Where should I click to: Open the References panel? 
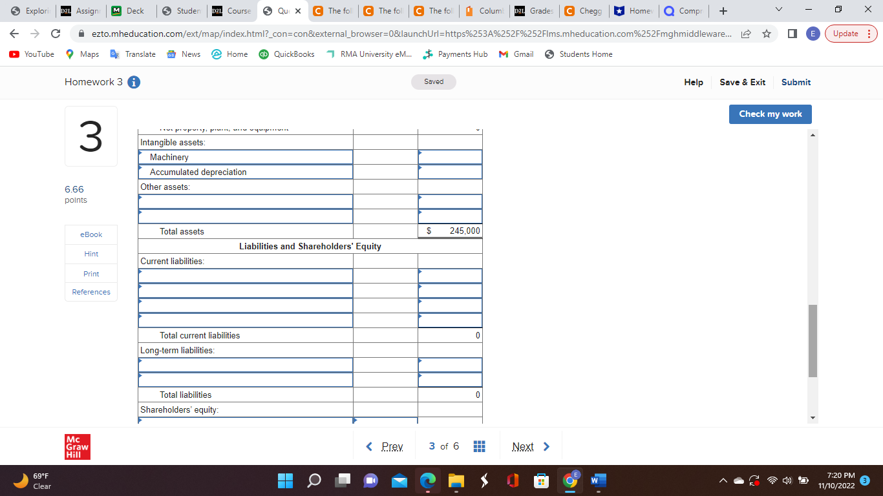pos(91,292)
